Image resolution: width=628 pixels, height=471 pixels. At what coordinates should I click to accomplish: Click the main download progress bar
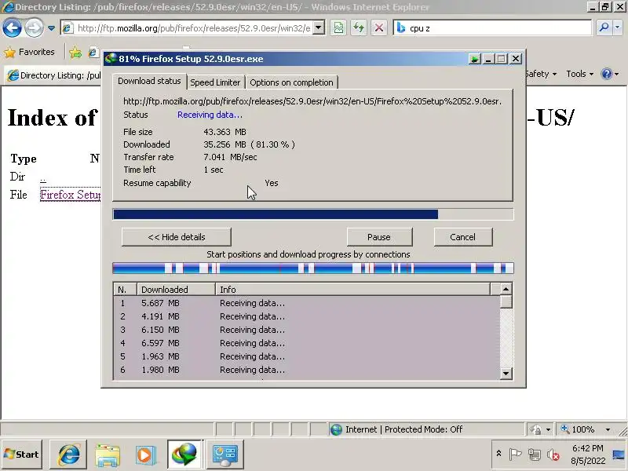point(313,214)
